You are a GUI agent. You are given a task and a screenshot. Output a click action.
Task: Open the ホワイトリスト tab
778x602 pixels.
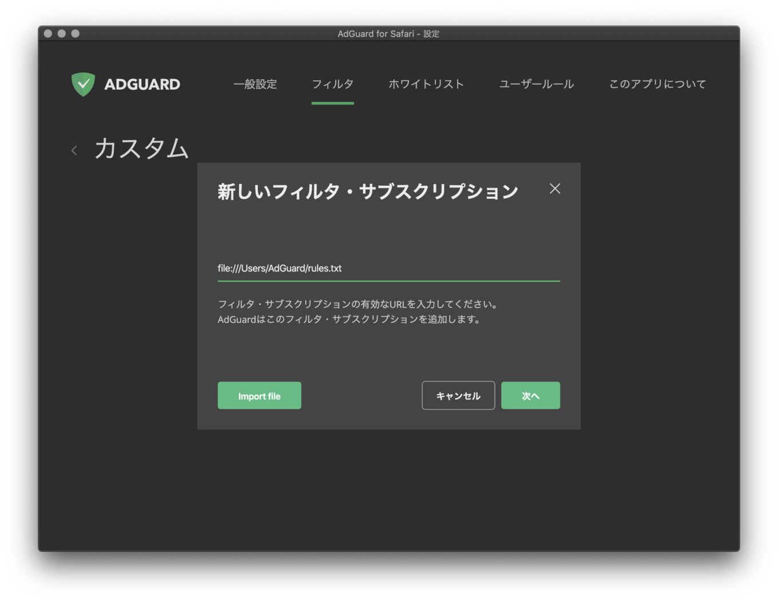tap(426, 84)
